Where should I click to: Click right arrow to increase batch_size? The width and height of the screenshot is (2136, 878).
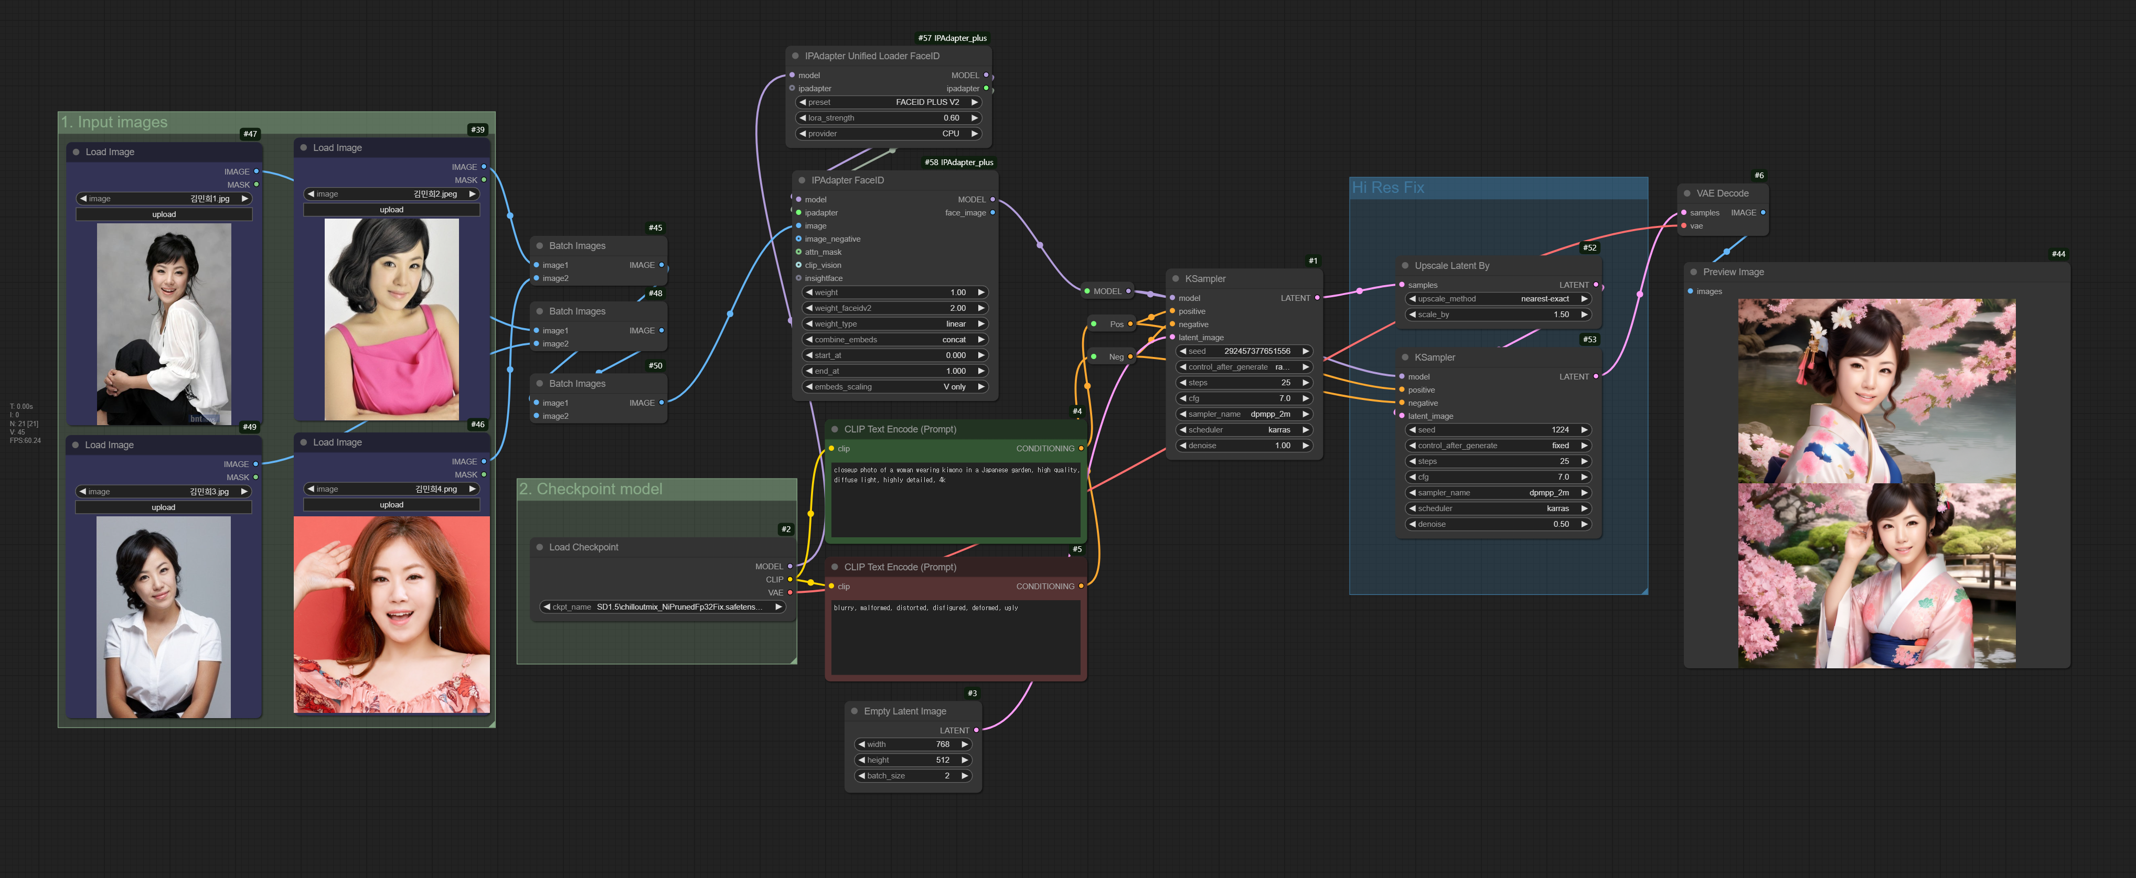pyautogui.click(x=964, y=776)
